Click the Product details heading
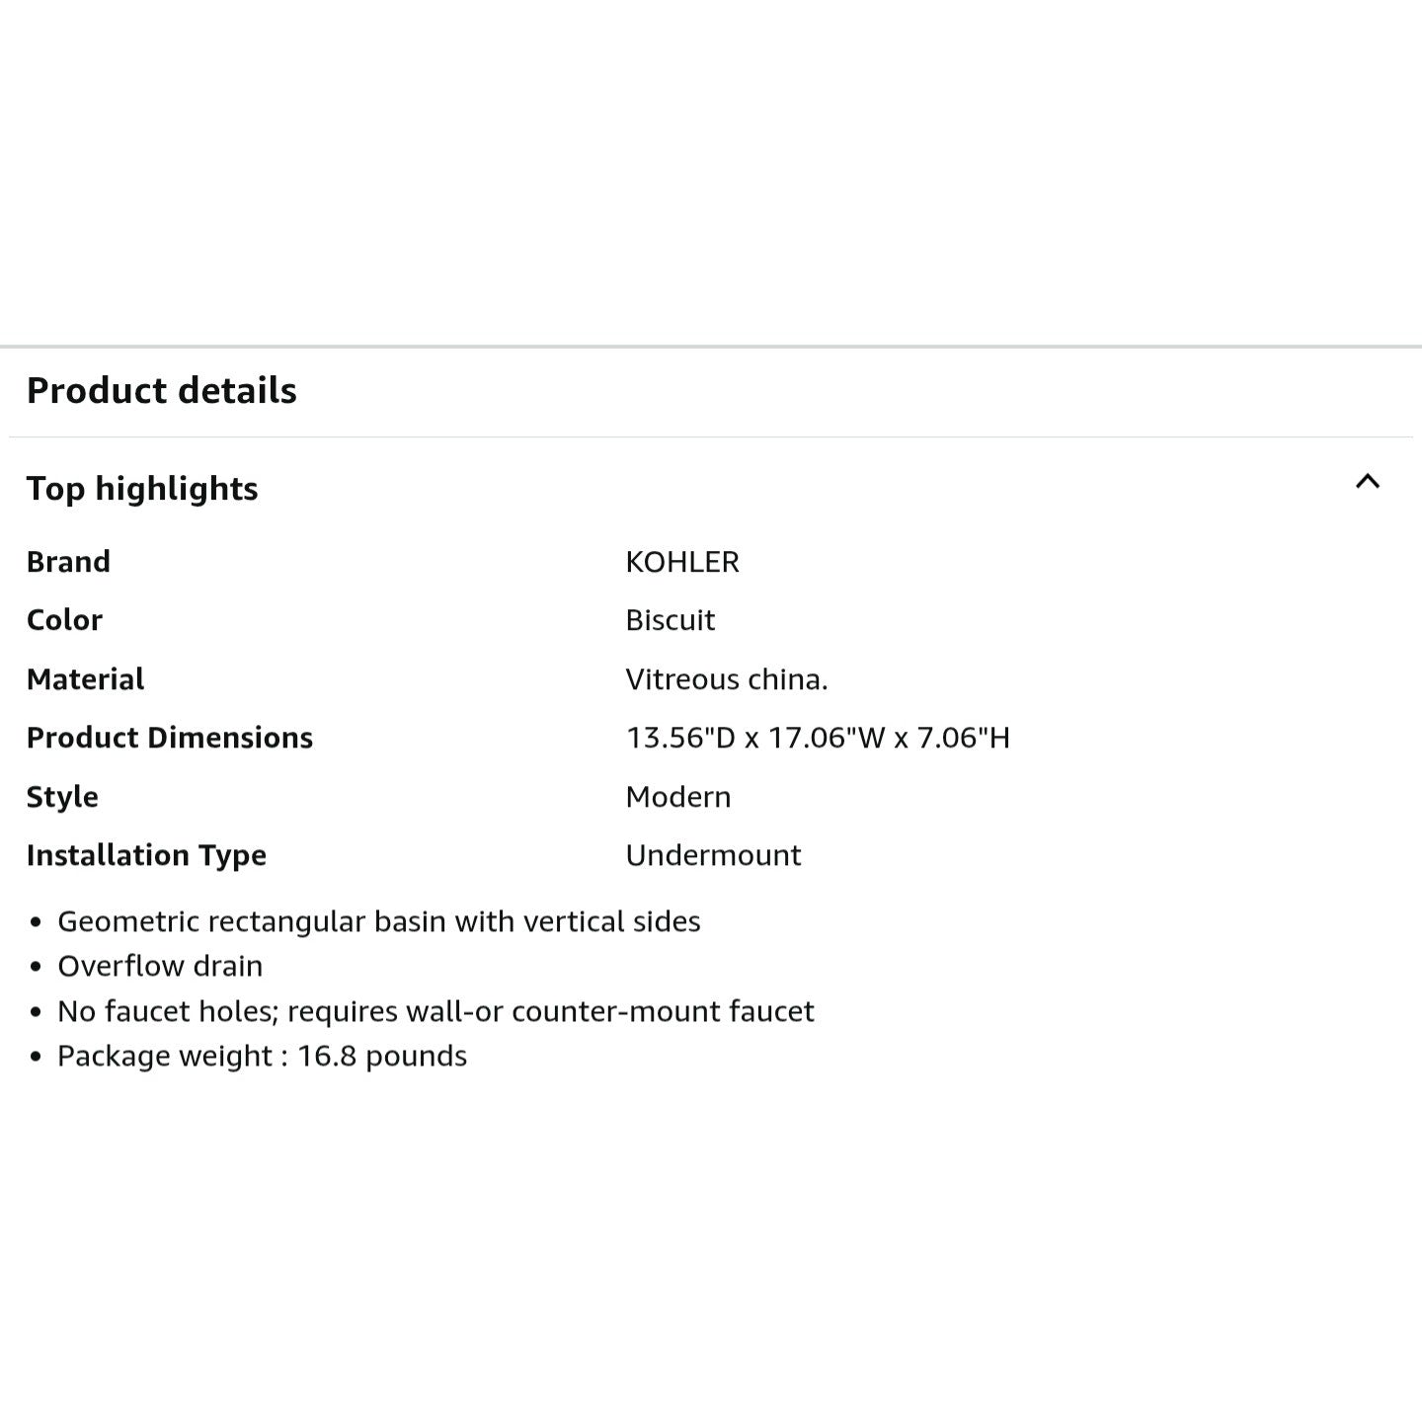 pyautogui.click(x=162, y=391)
